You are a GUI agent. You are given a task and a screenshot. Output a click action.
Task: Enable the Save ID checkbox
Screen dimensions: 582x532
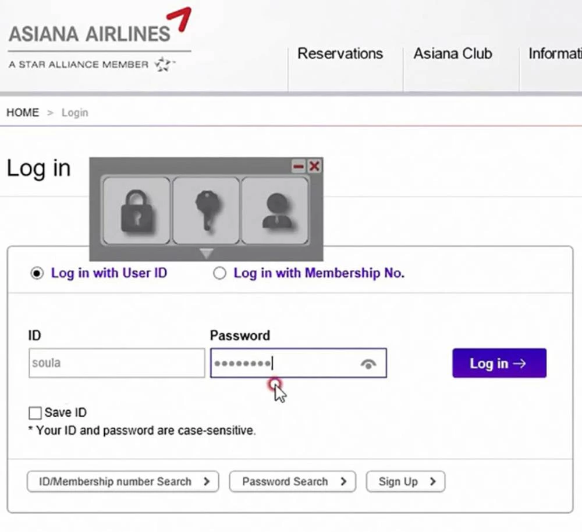(36, 413)
